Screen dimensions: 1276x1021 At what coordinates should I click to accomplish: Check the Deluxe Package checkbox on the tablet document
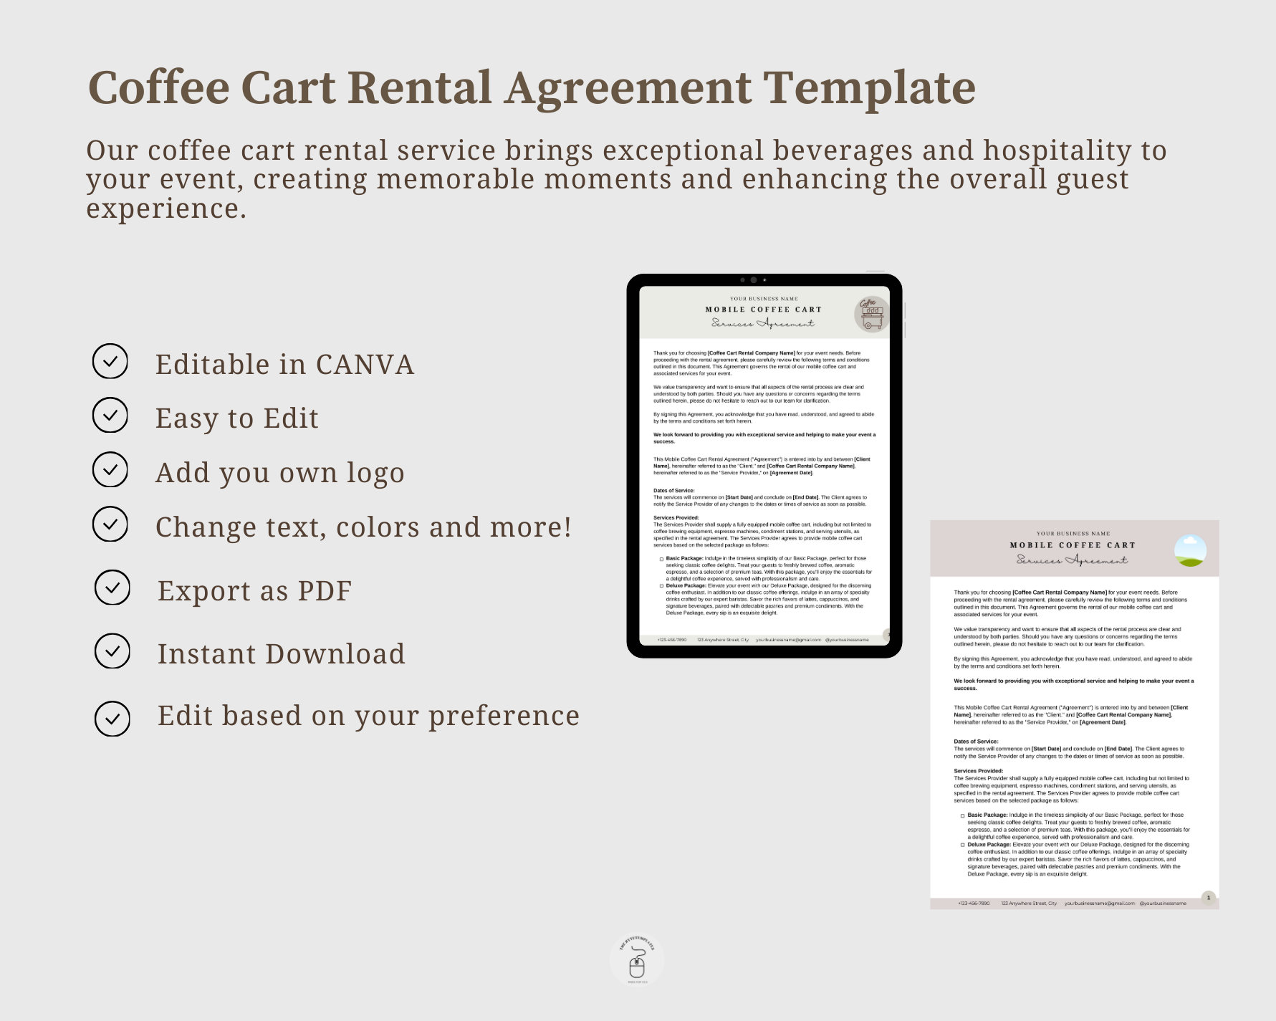click(662, 586)
